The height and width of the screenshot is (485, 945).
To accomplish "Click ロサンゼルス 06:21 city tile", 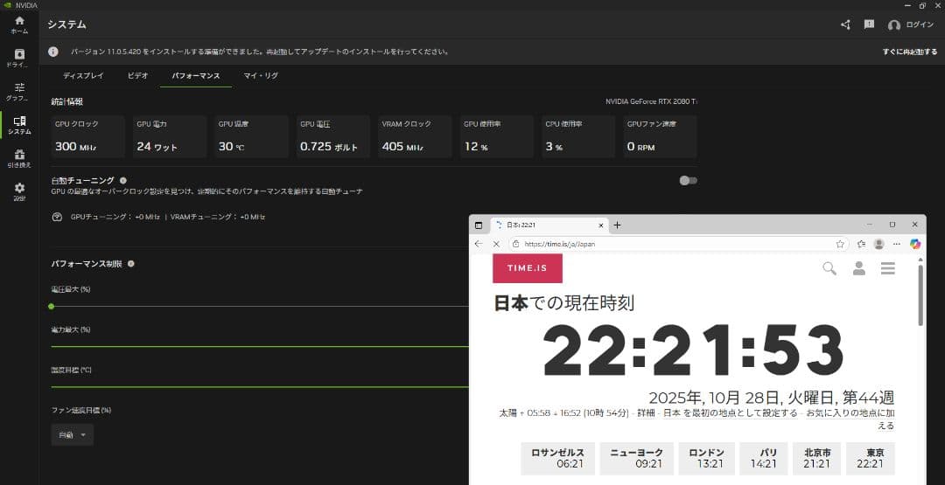I will click(557, 459).
